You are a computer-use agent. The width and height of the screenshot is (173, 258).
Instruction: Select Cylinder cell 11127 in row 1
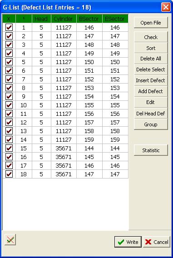pyautogui.click(x=64, y=27)
